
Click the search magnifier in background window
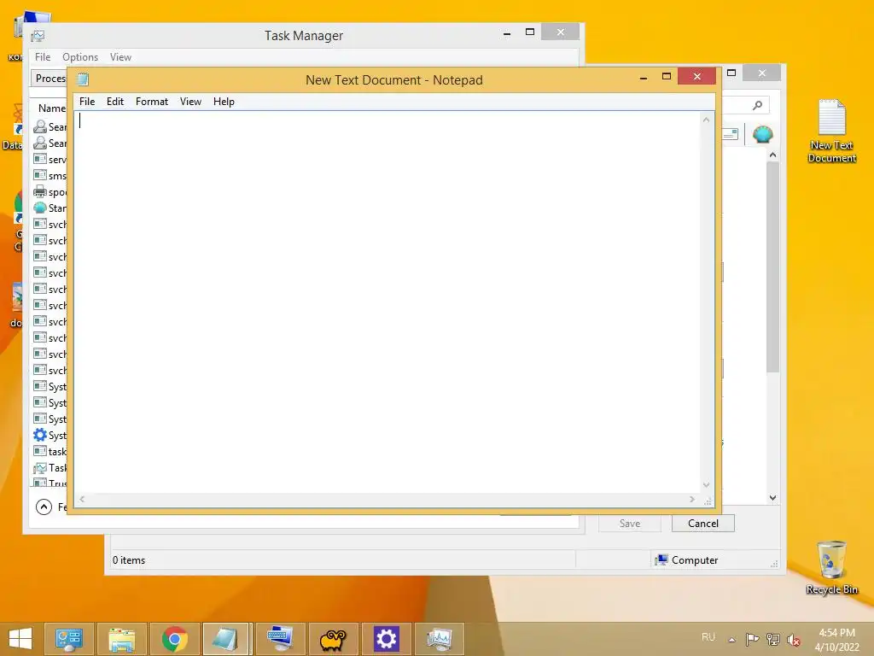(x=757, y=105)
